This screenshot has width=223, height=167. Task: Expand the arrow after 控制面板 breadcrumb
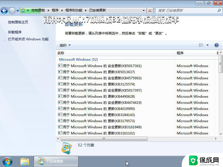tap(48, 10)
